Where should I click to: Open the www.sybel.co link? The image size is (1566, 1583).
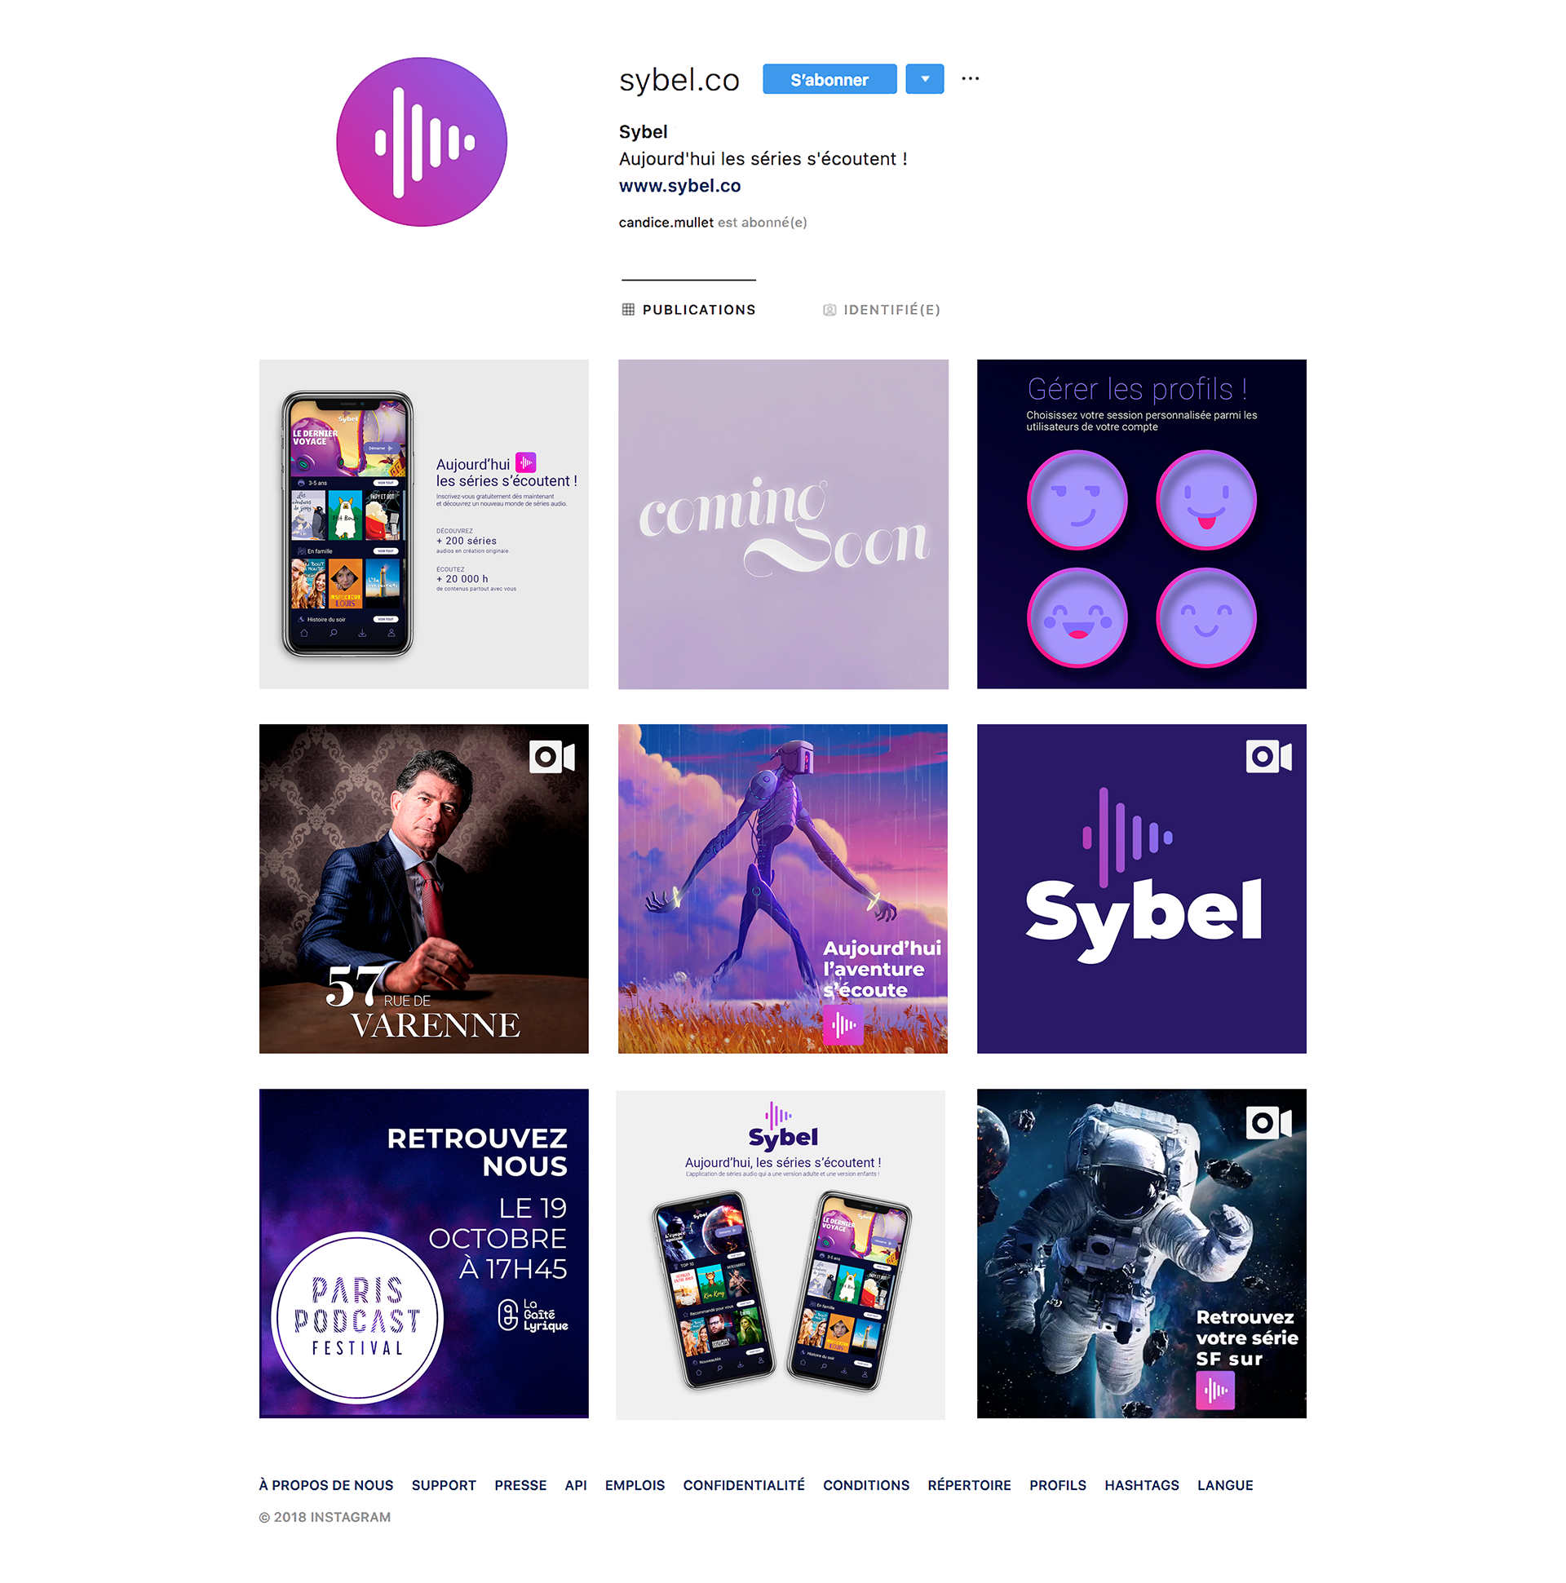(x=679, y=186)
